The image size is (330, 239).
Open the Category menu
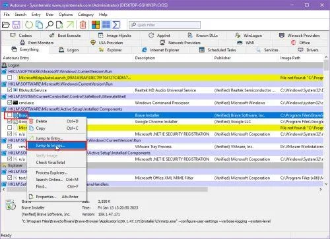click(86, 14)
